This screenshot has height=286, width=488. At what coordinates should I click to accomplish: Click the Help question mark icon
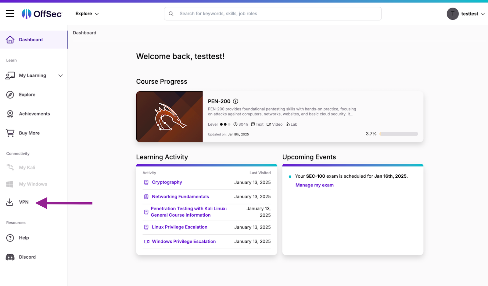(x=10, y=238)
